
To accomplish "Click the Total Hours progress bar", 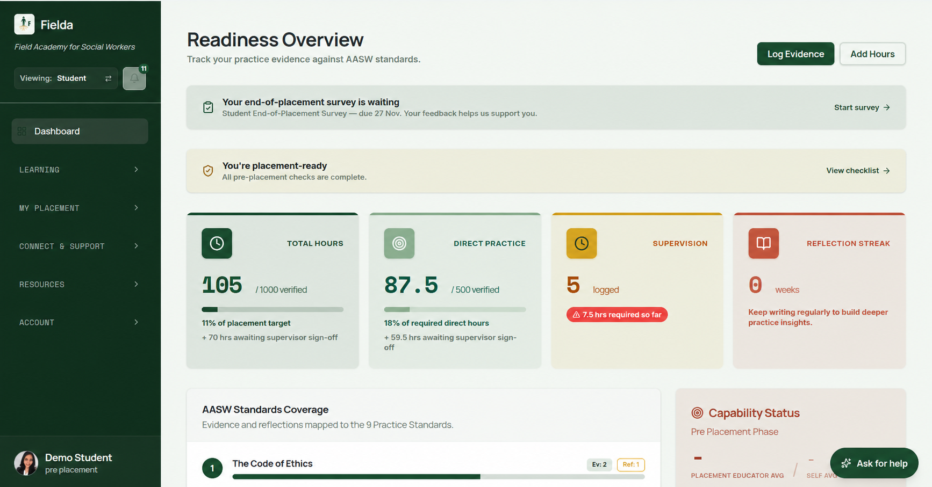I will pos(273,309).
